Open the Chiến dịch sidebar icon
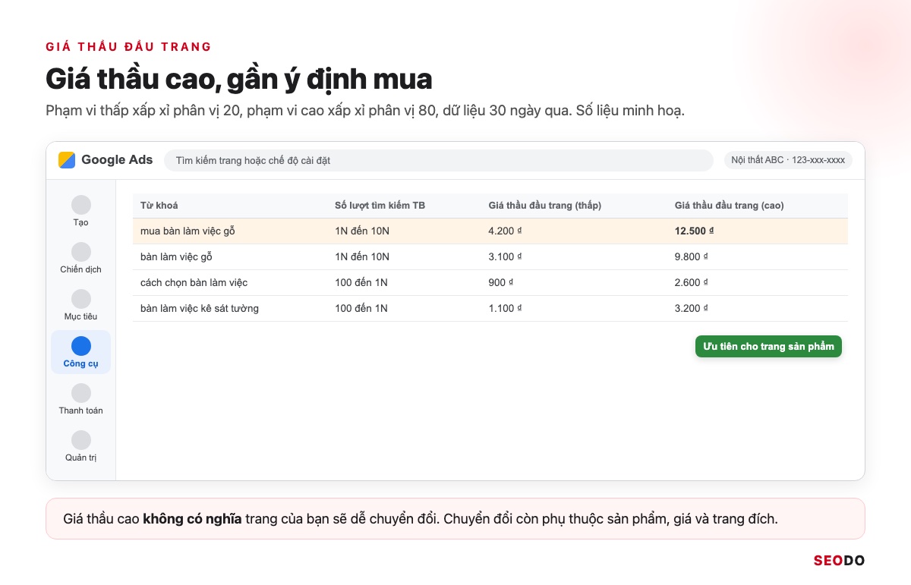The image size is (911, 585). pyautogui.click(x=81, y=252)
